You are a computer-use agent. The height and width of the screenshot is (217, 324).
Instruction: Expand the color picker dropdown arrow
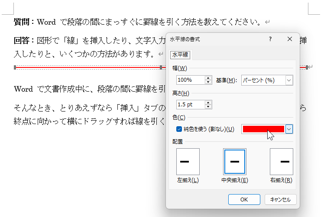pos(289,129)
